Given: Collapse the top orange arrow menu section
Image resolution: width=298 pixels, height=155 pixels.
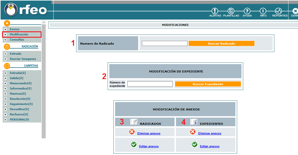Looking at the screenshot, I should (7, 23).
